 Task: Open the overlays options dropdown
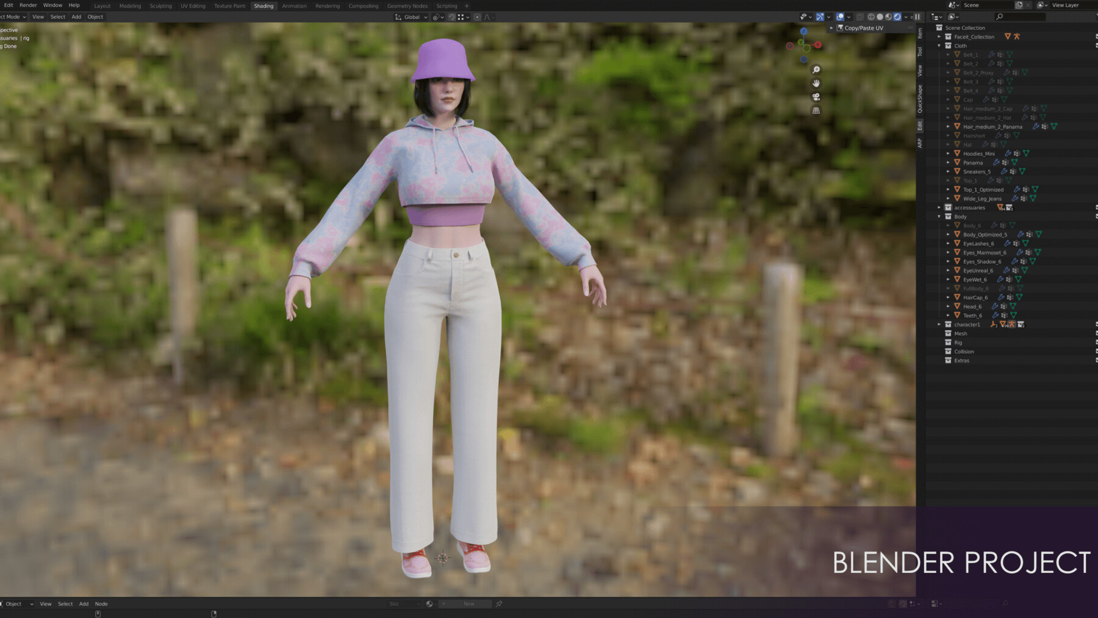849,17
